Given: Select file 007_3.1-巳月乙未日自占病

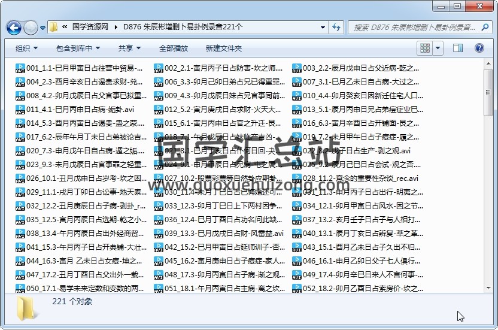Looking at the screenshot, I should click(356, 82).
